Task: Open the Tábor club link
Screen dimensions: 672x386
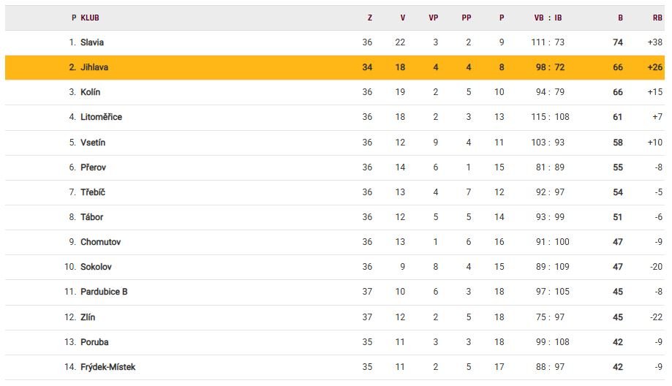Action: click(x=92, y=217)
